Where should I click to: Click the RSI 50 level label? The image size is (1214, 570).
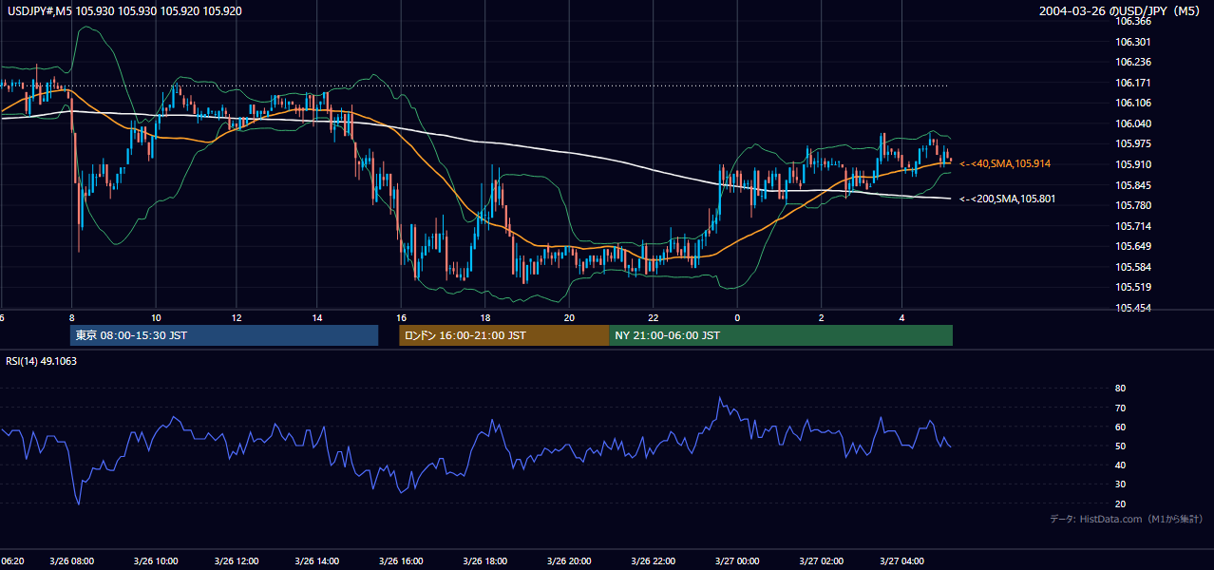[x=1120, y=446]
